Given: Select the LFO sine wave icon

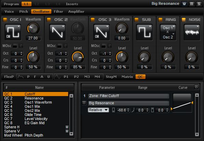Looking at the screenshot, I should [58, 77].
